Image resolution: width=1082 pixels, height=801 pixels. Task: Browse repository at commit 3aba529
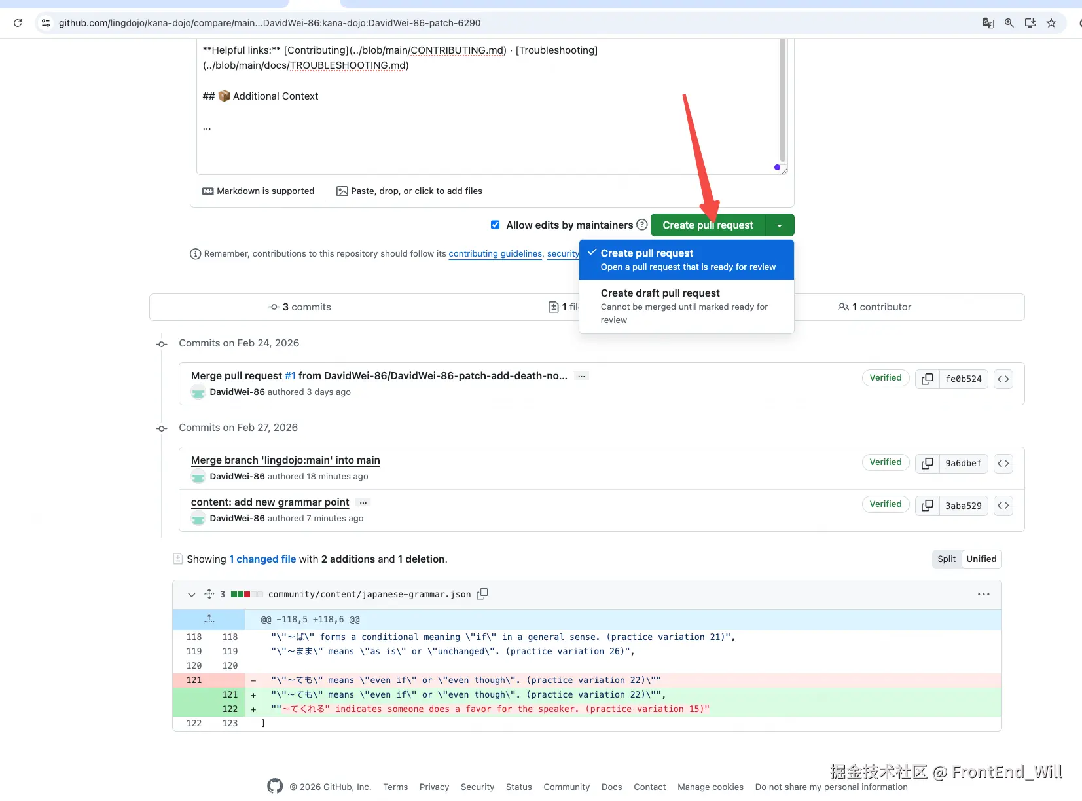1003,506
